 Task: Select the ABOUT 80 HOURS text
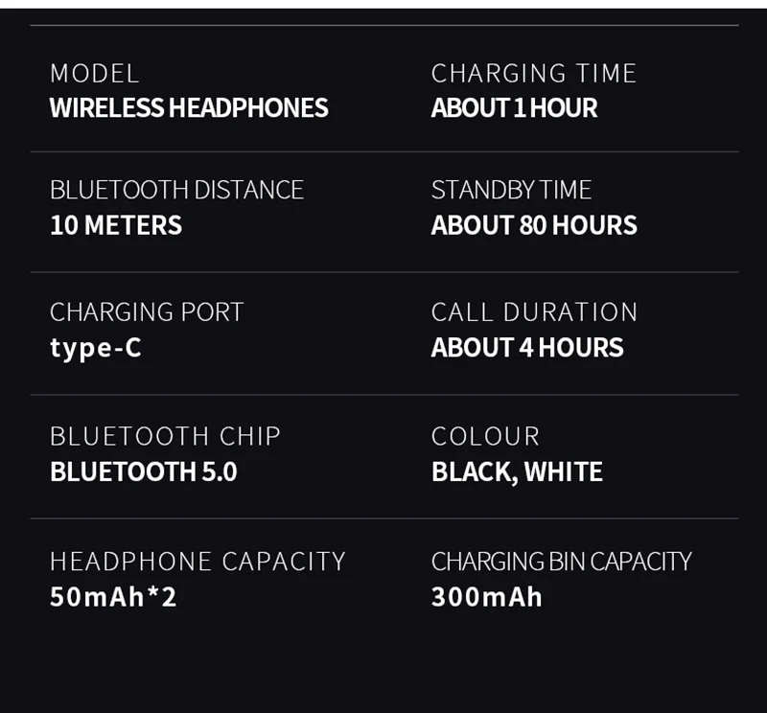click(x=534, y=225)
